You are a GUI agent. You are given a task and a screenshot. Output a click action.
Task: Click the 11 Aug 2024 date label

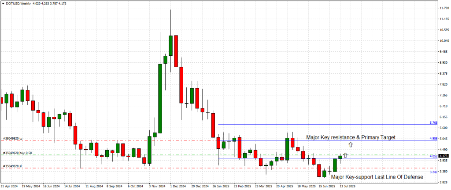[94, 186]
